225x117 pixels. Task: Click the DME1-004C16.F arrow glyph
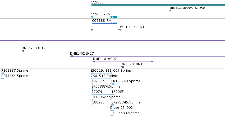point(120,30)
